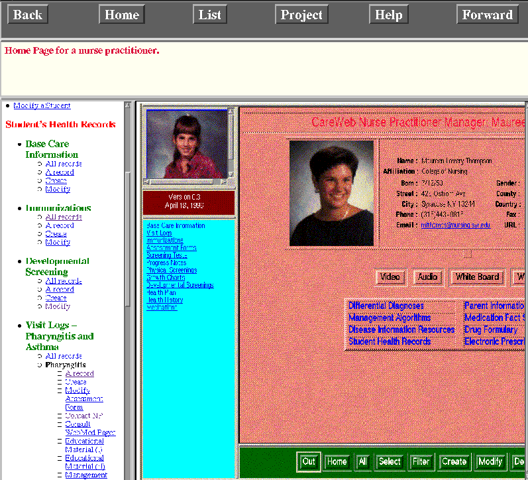Screen dimensions: 528x480
Task: Click the left sidebar's vertical scrollbar thumb
Action: (128, 239)
